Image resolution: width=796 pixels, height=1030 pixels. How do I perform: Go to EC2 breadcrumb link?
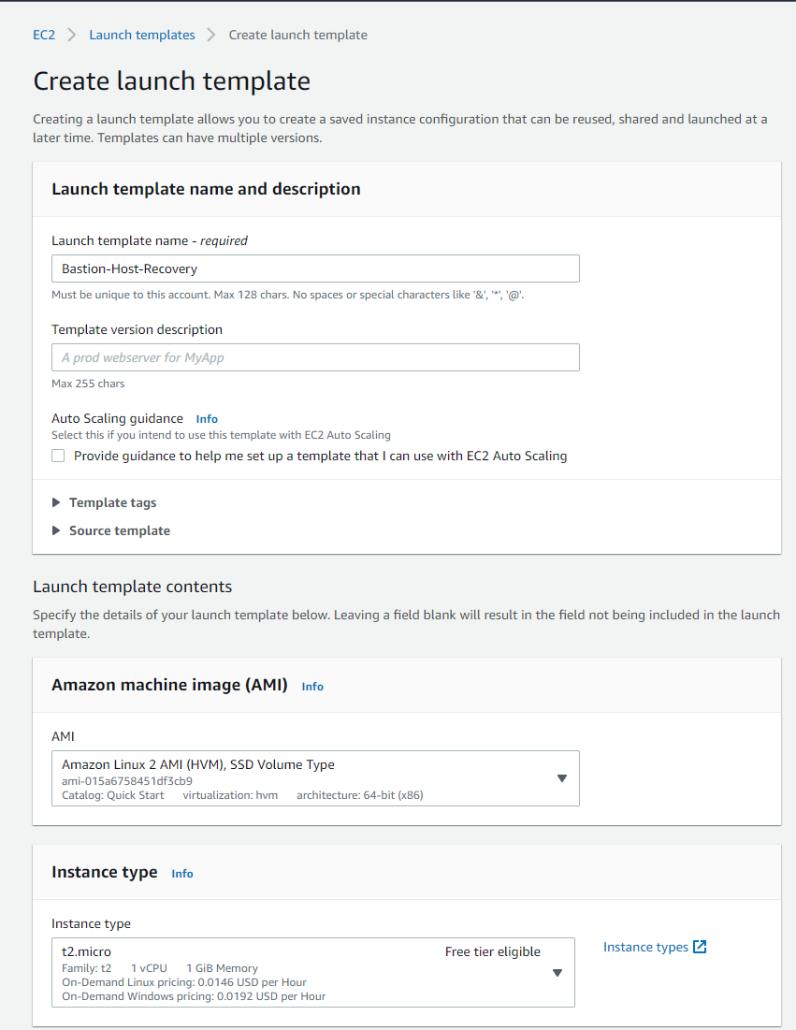[44, 35]
